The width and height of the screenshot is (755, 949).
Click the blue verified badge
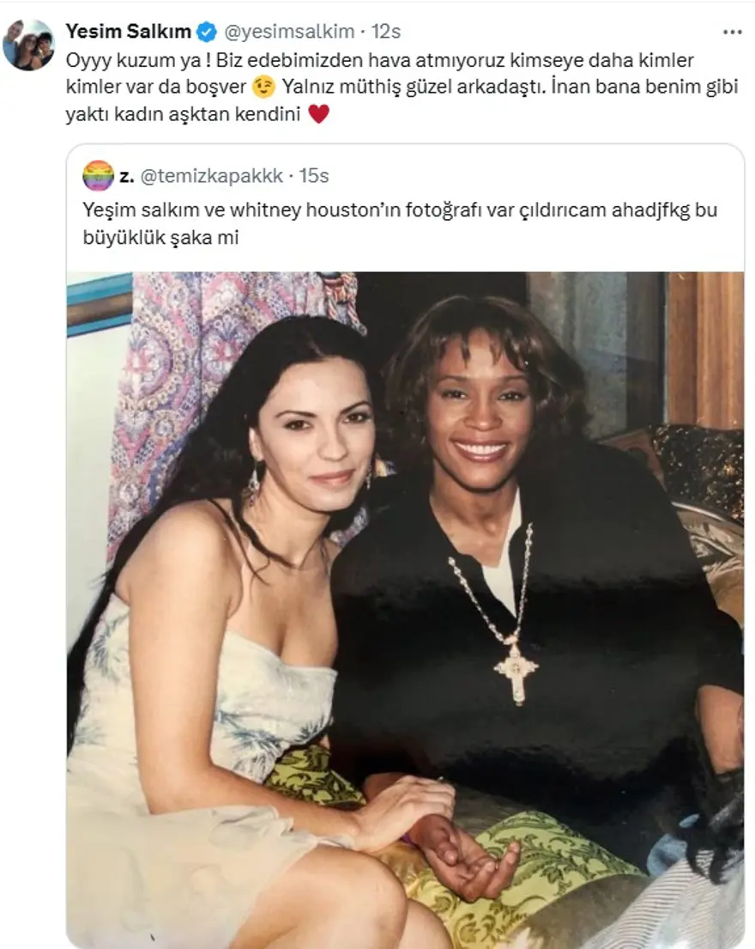[x=208, y=32]
